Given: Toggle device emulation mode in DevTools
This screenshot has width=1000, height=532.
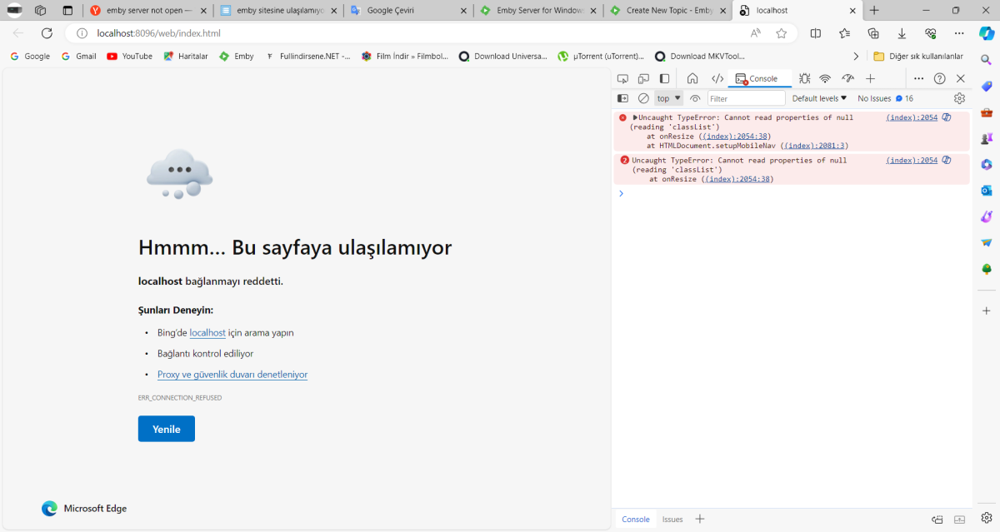Looking at the screenshot, I should pyautogui.click(x=642, y=77).
